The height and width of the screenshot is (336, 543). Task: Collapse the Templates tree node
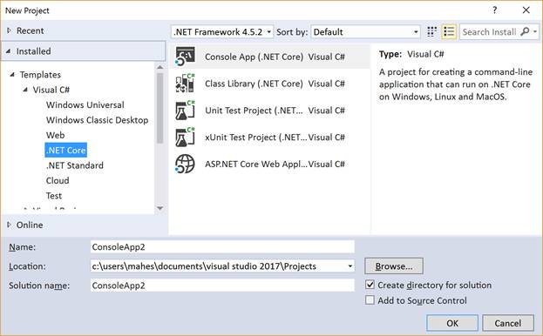[x=12, y=74]
